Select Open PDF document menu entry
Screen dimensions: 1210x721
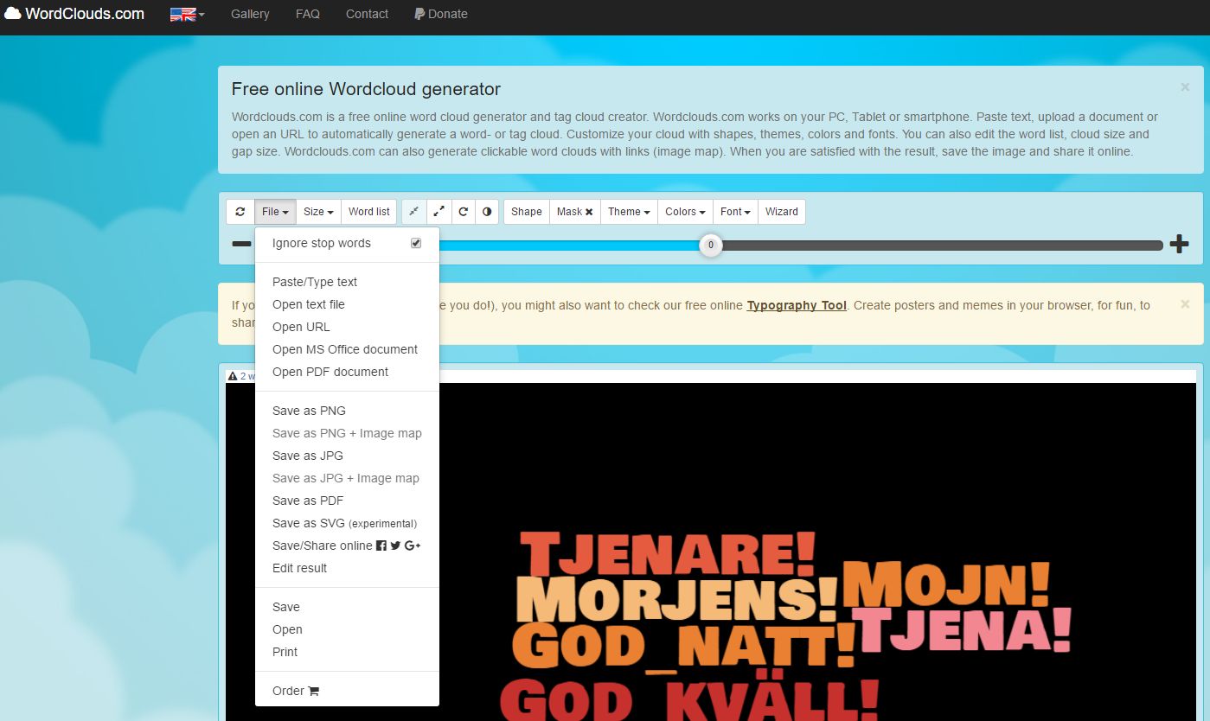pyautogui.click(x=330, y=372)
